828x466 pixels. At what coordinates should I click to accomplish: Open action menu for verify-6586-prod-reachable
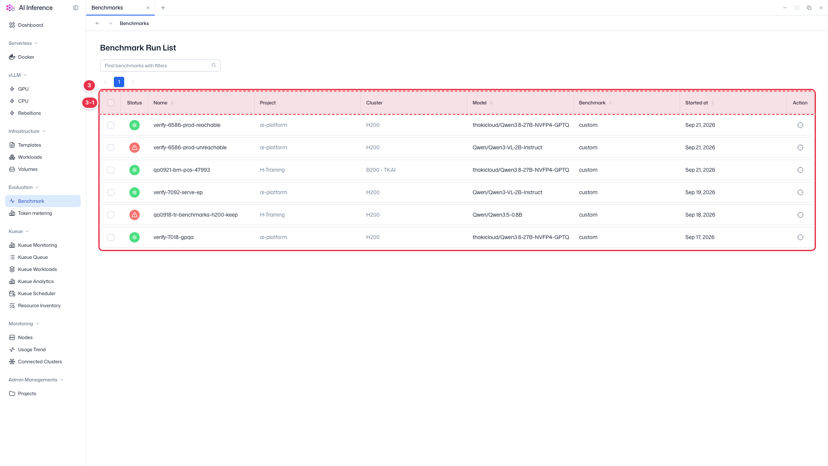[800, 125]
